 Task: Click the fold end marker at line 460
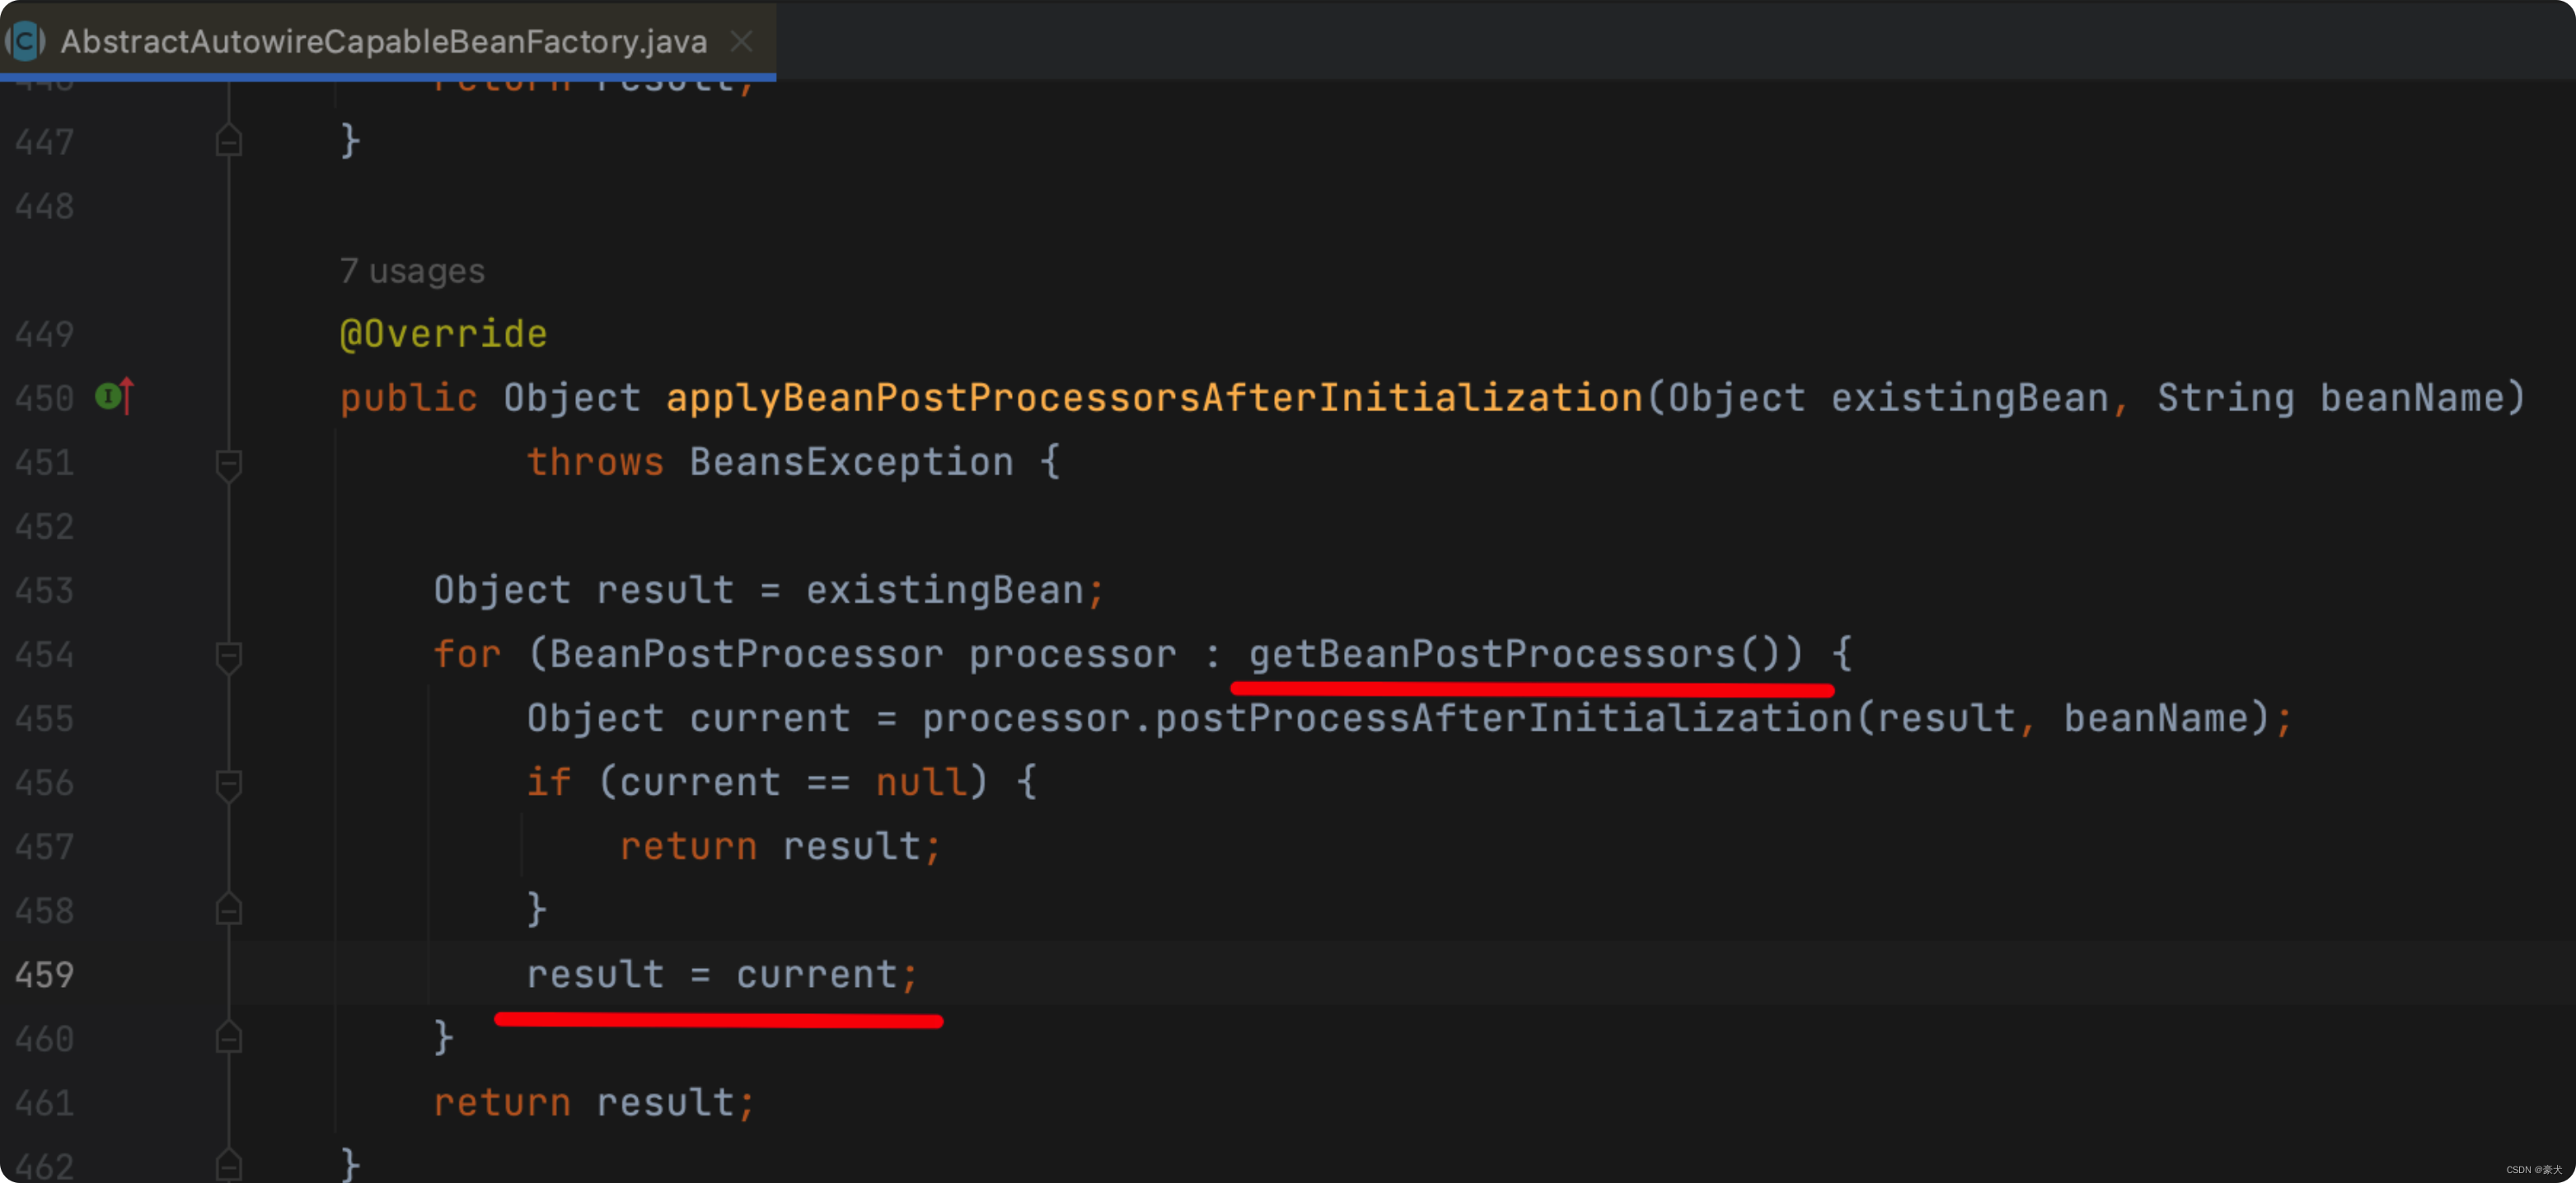coord(228,1038)
